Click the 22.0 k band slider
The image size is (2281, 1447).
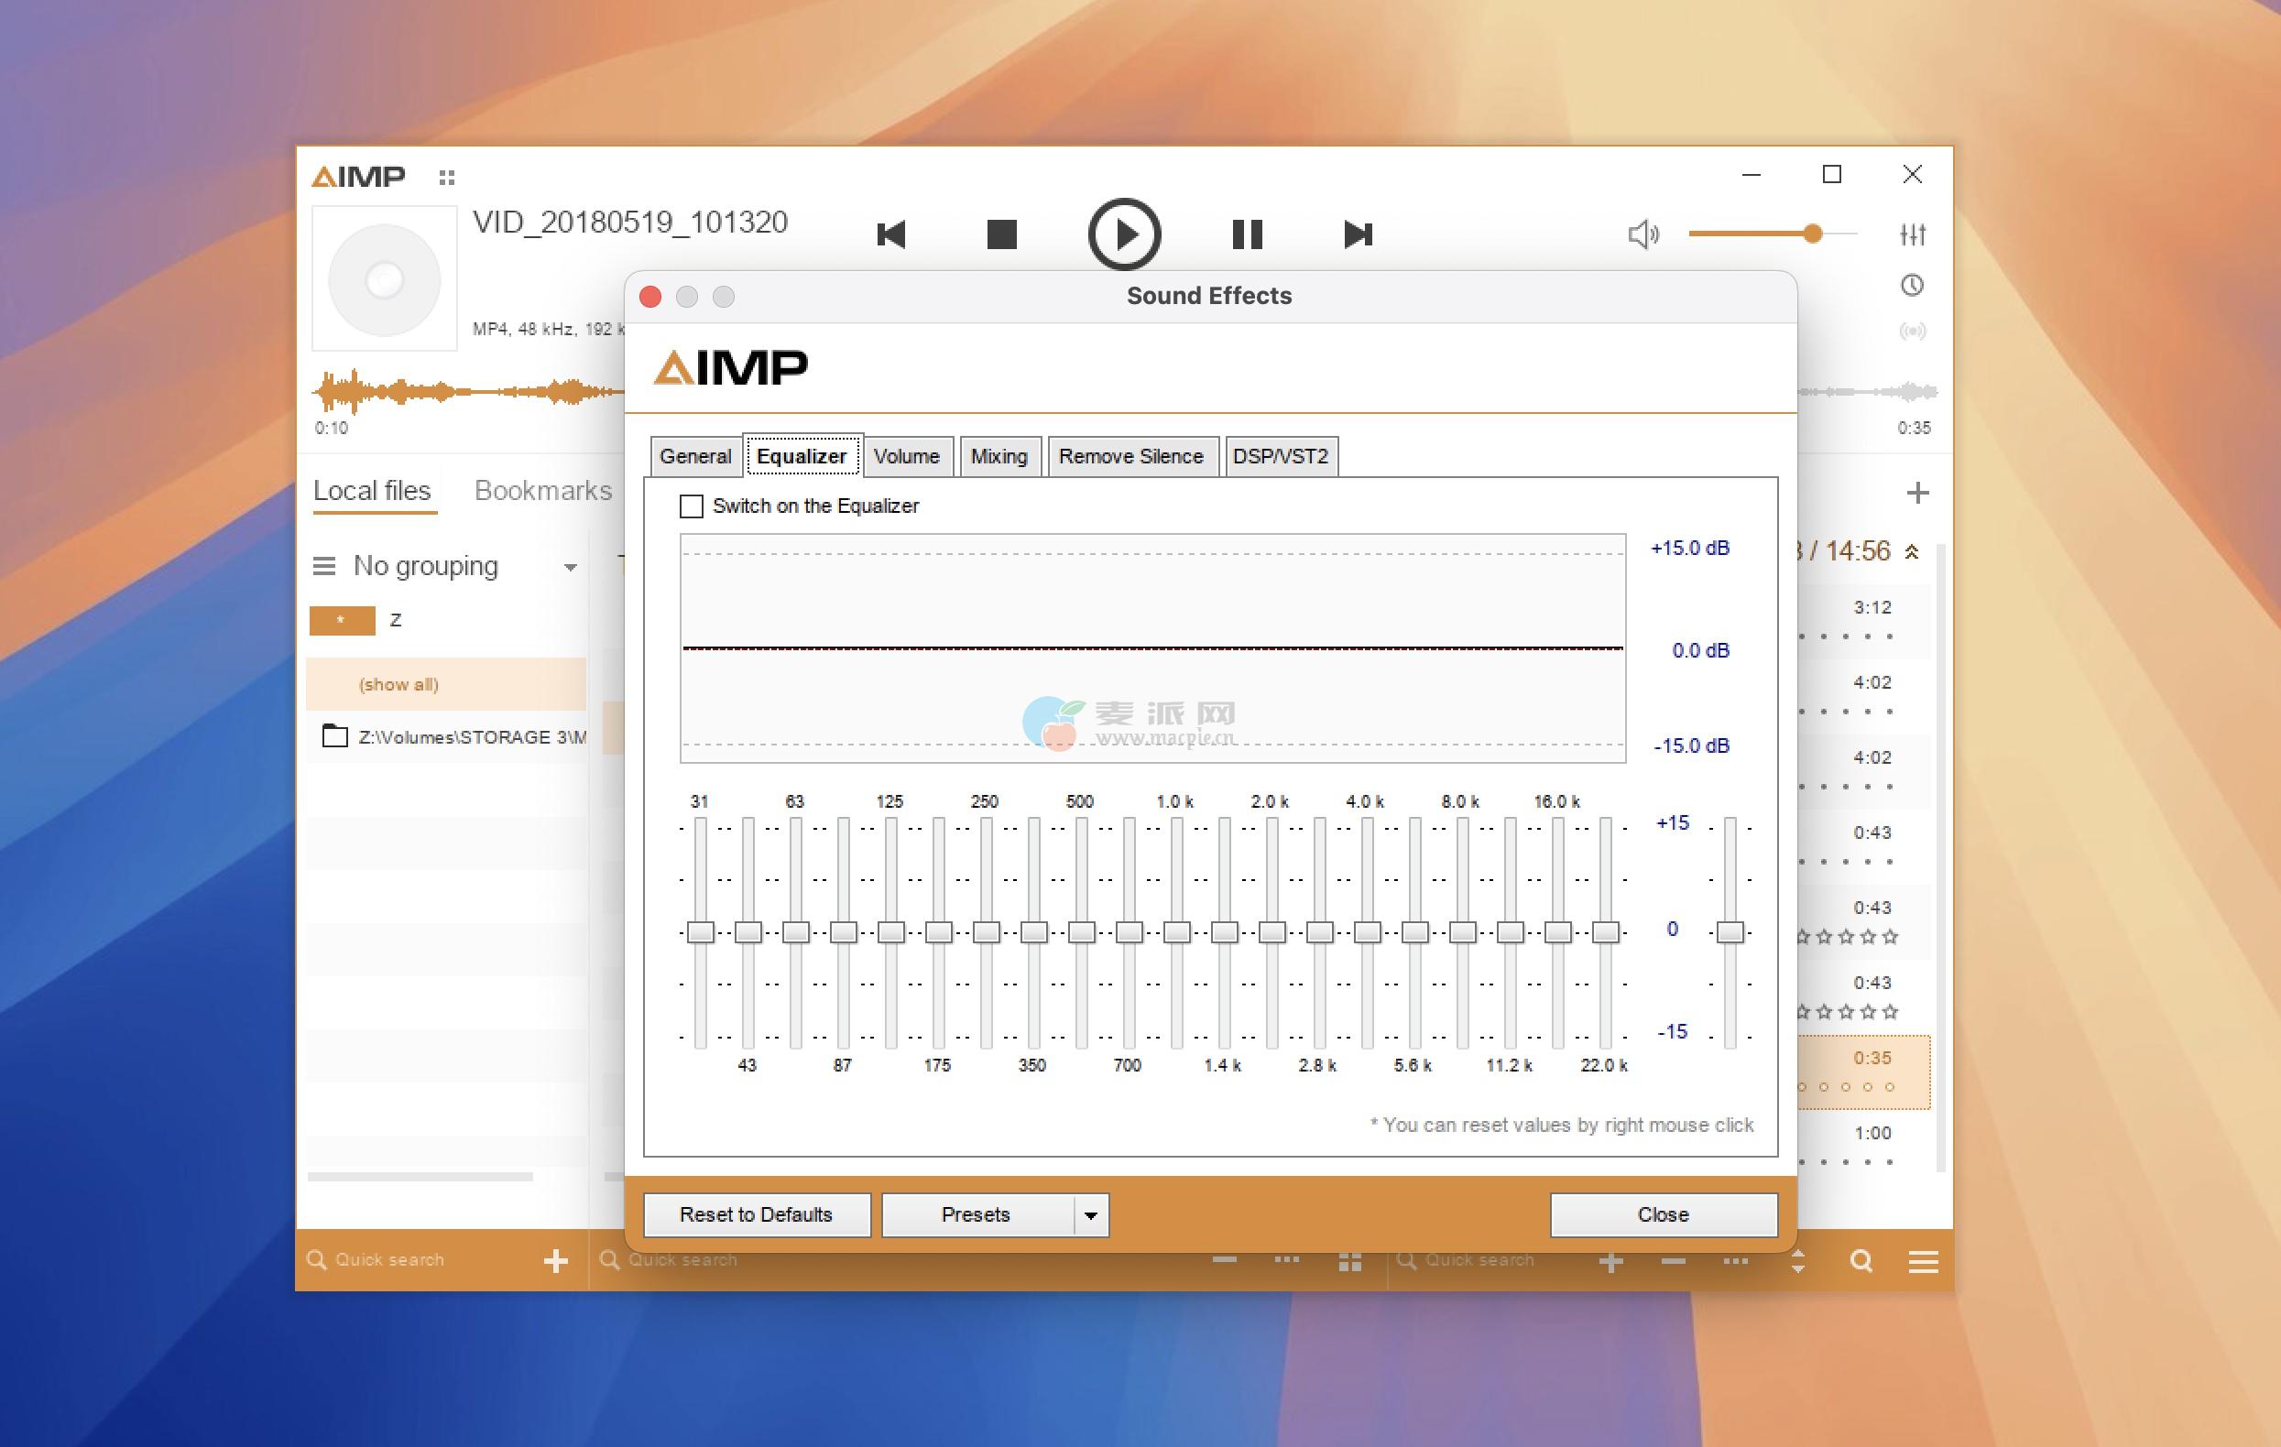[x=1605, y=931]
